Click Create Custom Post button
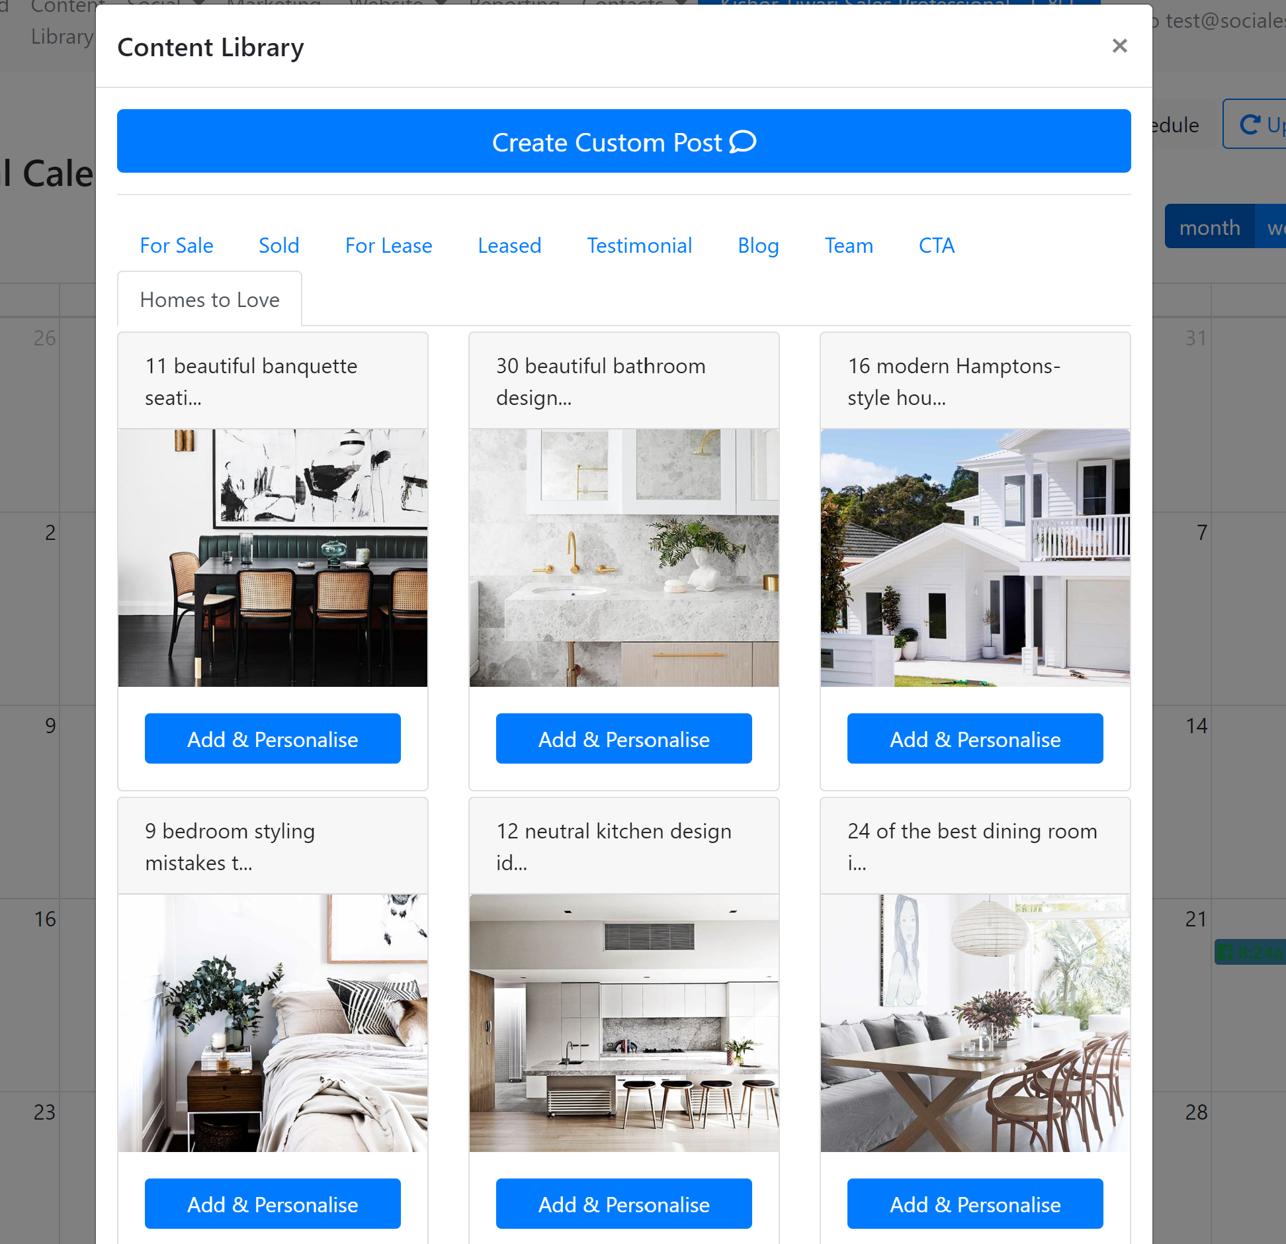Image resolution: width=1286 pixels, height=1244 pixels. tap(623, 141)
